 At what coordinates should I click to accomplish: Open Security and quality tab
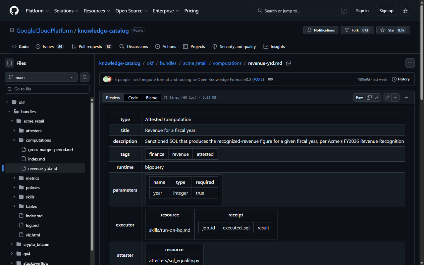234,47
